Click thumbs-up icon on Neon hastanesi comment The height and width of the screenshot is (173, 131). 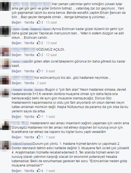(x=39, y=116)
